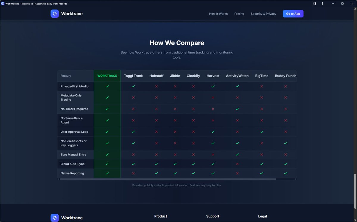Open Security & Privacy nav link
The image size is (357, 222).
(x=263, y=14)
